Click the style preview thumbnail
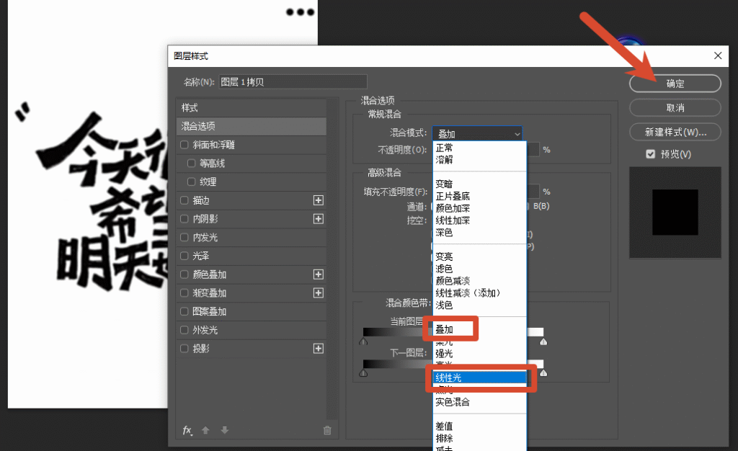Screen dimensions: 738x451 [x=675, y=212]
